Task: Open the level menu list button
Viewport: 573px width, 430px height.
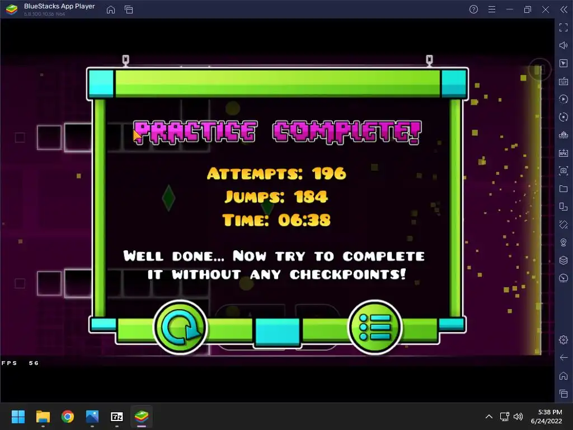Action: coord(375,327)
